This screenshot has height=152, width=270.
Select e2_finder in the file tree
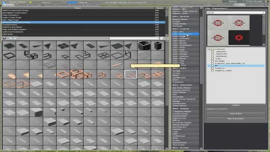(x=220, y=61)
